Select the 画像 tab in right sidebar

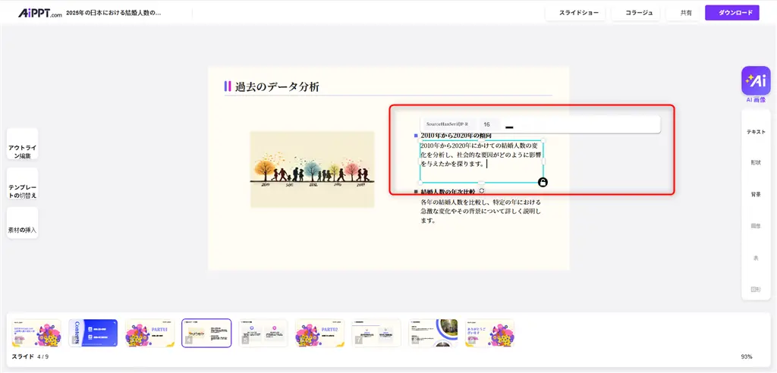[x=756, y=226]
